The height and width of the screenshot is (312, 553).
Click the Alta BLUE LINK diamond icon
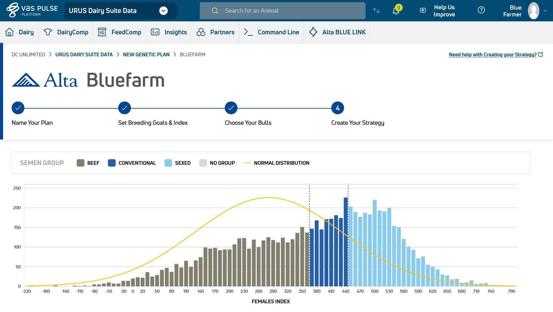313,32
